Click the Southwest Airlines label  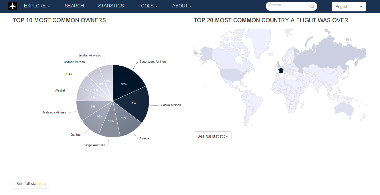153,62
